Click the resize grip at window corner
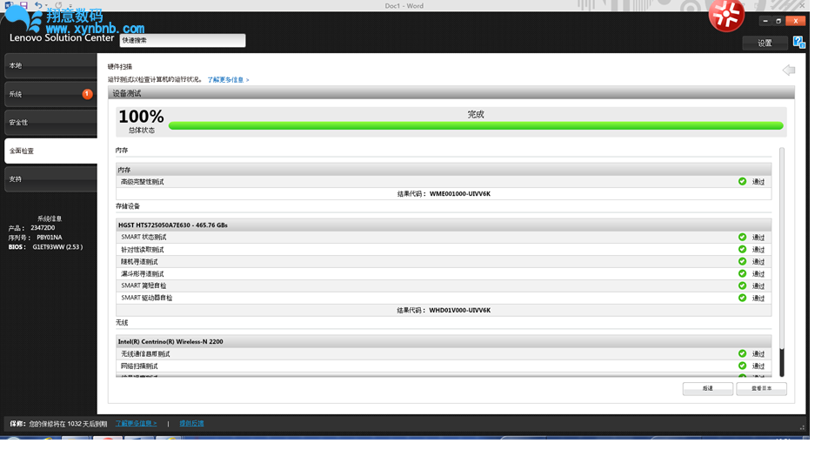Viewport: 835px width, 470px height. point(802,427)
